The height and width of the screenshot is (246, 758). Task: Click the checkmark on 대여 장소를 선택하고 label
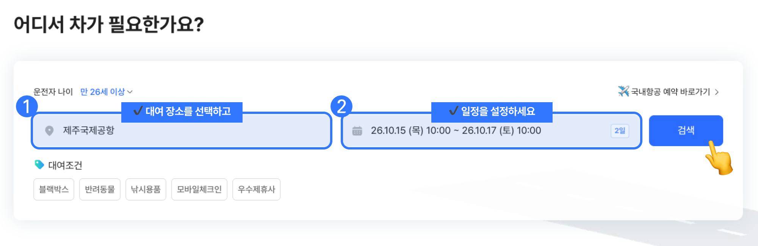(x=138, y=111)
